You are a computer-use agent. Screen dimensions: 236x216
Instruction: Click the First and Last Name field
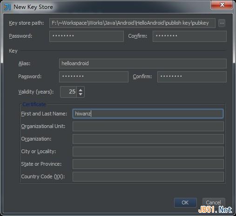pos(148,114)
